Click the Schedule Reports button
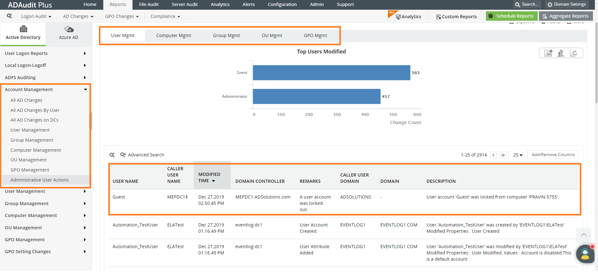This screenshot has height=272, width=598. [512, 16]
